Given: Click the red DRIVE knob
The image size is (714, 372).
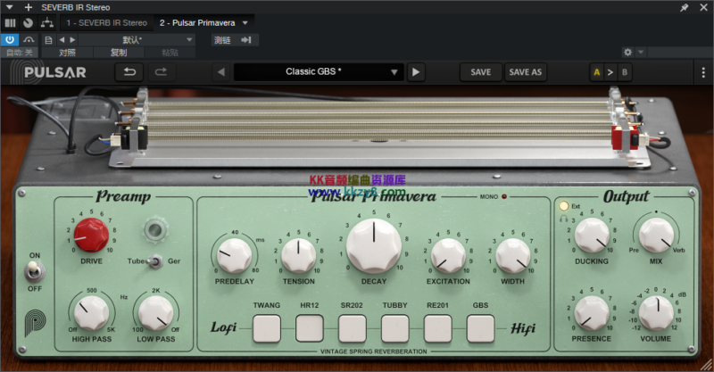Looking at the screenshot, I should 91,235.
